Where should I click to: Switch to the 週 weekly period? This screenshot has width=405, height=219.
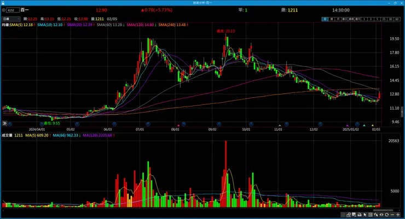point(331,19)
